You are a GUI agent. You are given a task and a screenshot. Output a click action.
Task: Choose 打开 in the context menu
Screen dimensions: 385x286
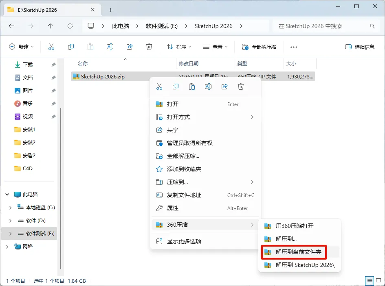[x=205, y=104]
